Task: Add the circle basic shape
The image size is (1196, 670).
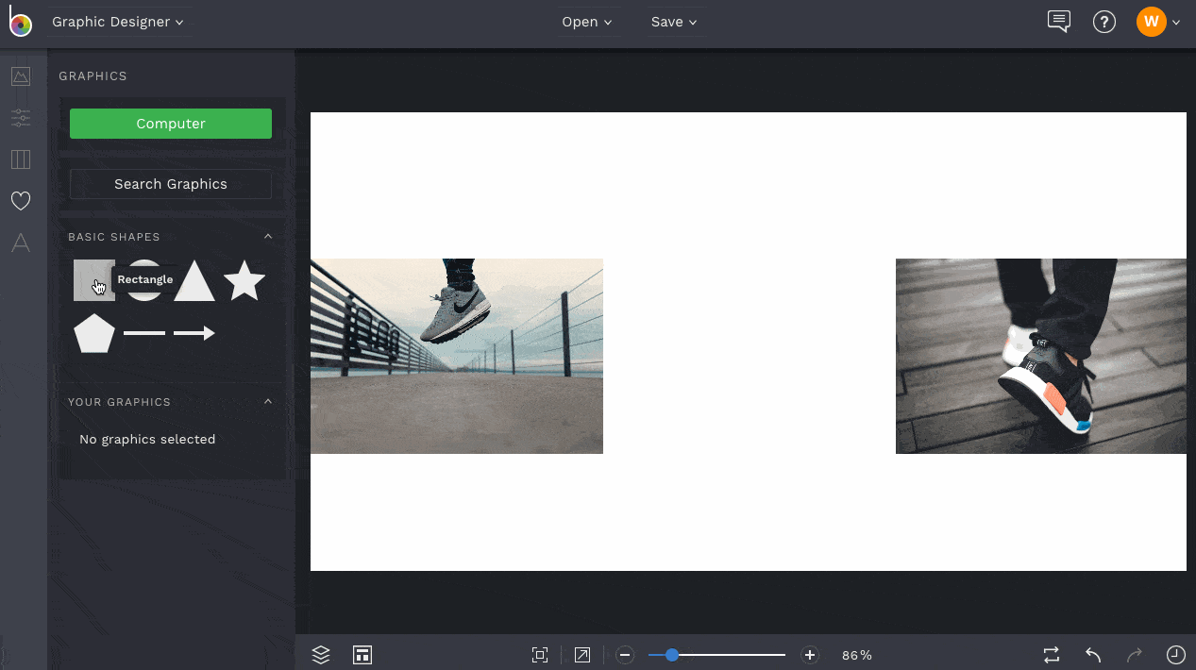Action: pyautogui.click(x=144, y=280)
